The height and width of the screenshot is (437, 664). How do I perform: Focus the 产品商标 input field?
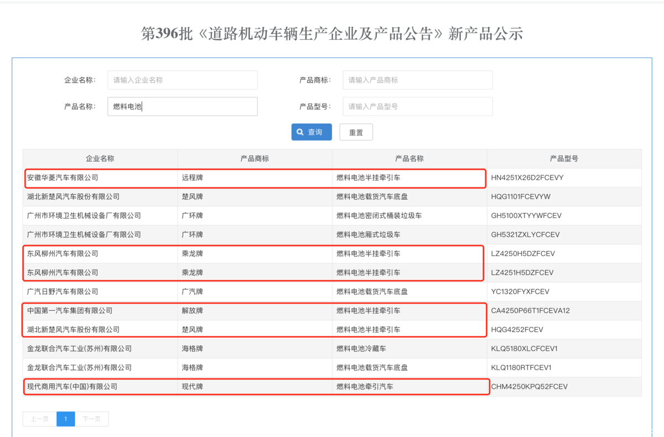tap(418, 80)
